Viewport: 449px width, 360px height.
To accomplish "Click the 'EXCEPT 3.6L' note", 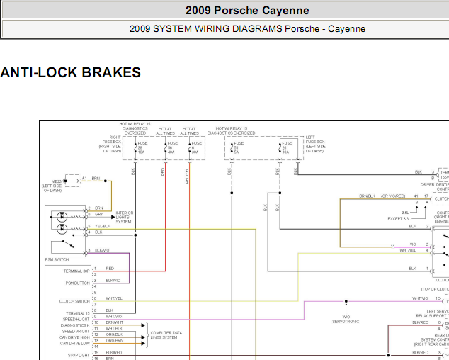I will point(399,219).
